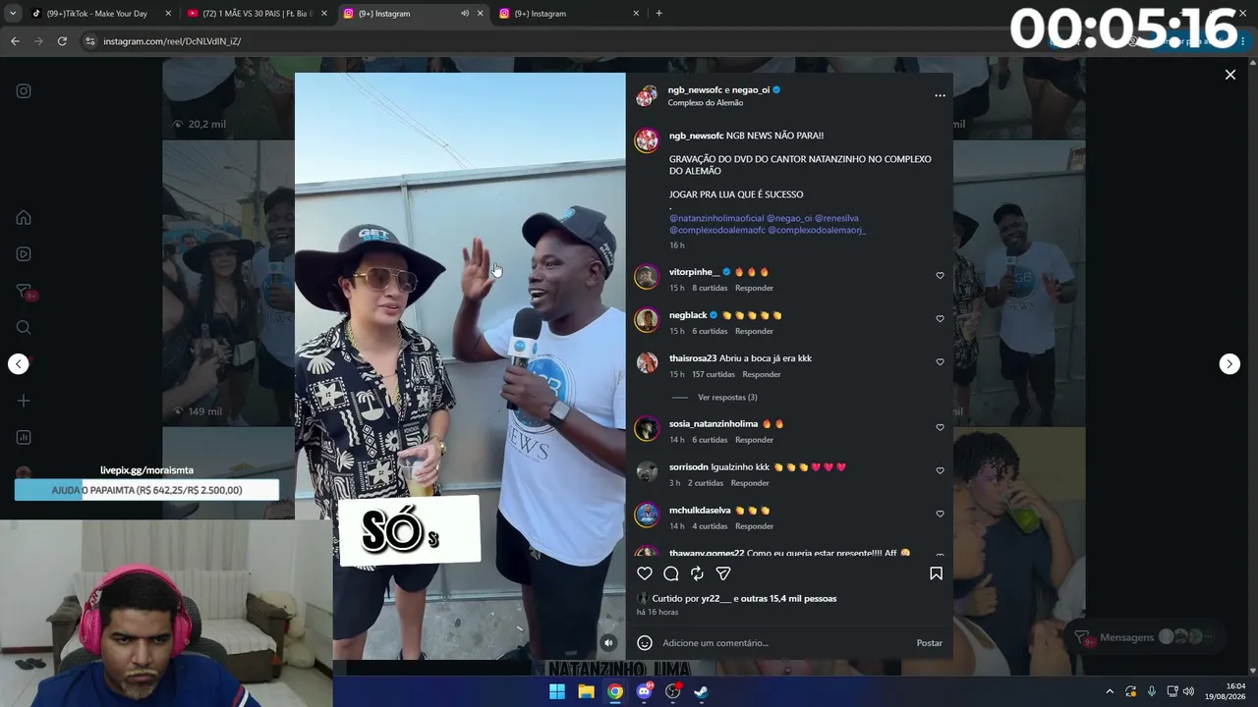This screenshot has width=1258, height=707.
Task: Open the @complexodoalemaofc mention
Action: [x=717, y=231]
